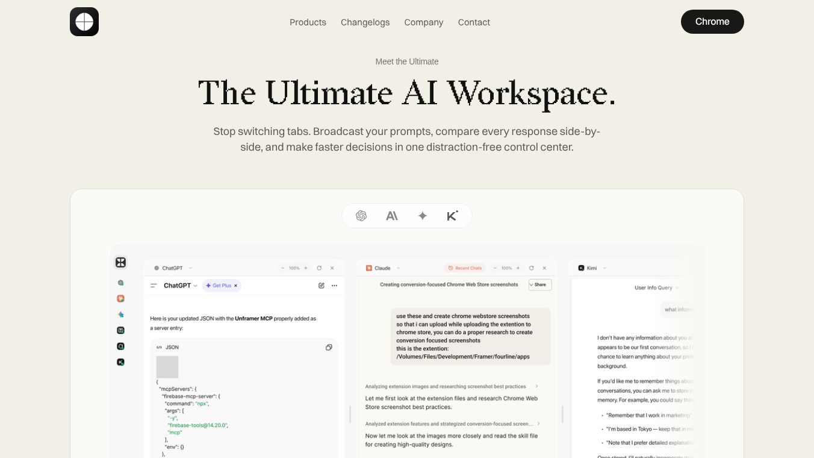This screenshot has width=814, height=458.
Task: Open the Claude sidebar icon
Action: [120, 298]
